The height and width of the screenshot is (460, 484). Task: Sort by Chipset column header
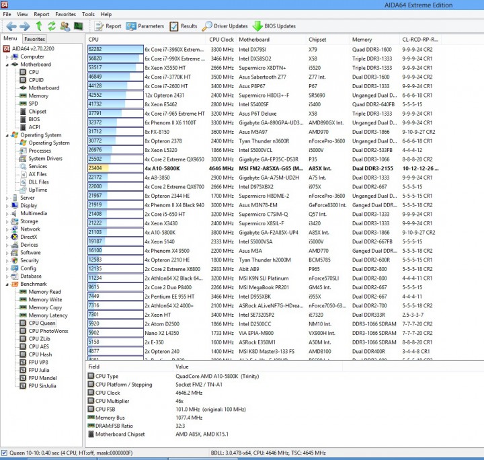click(327, 40)
